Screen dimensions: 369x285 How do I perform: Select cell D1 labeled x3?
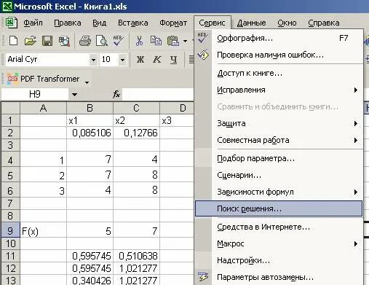tap(177, 120)
